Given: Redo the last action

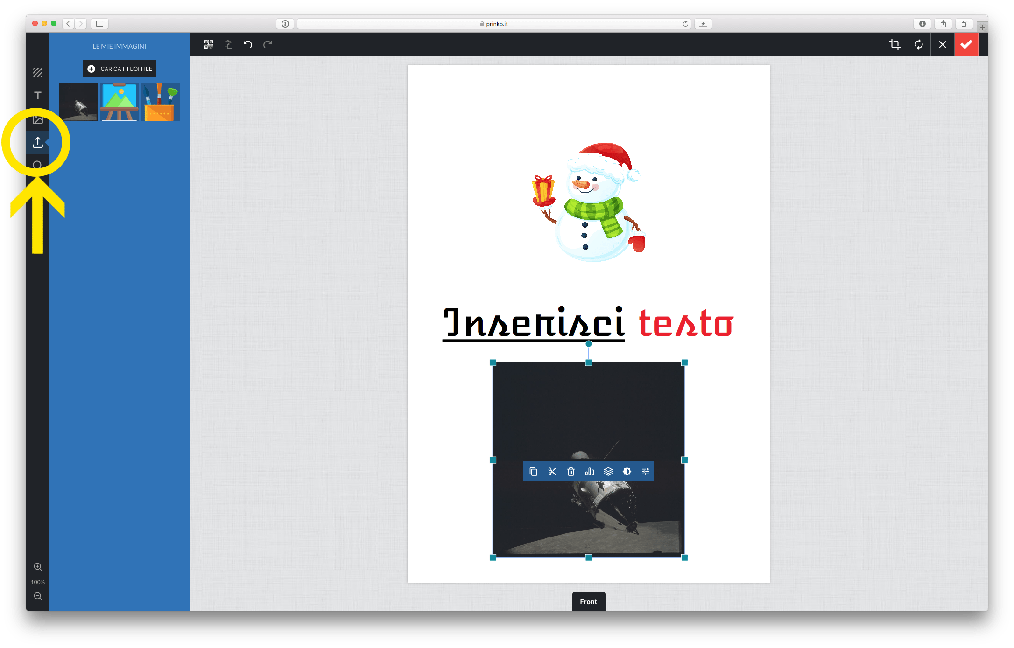Looking at the screenshot, I should coord(268,44).
